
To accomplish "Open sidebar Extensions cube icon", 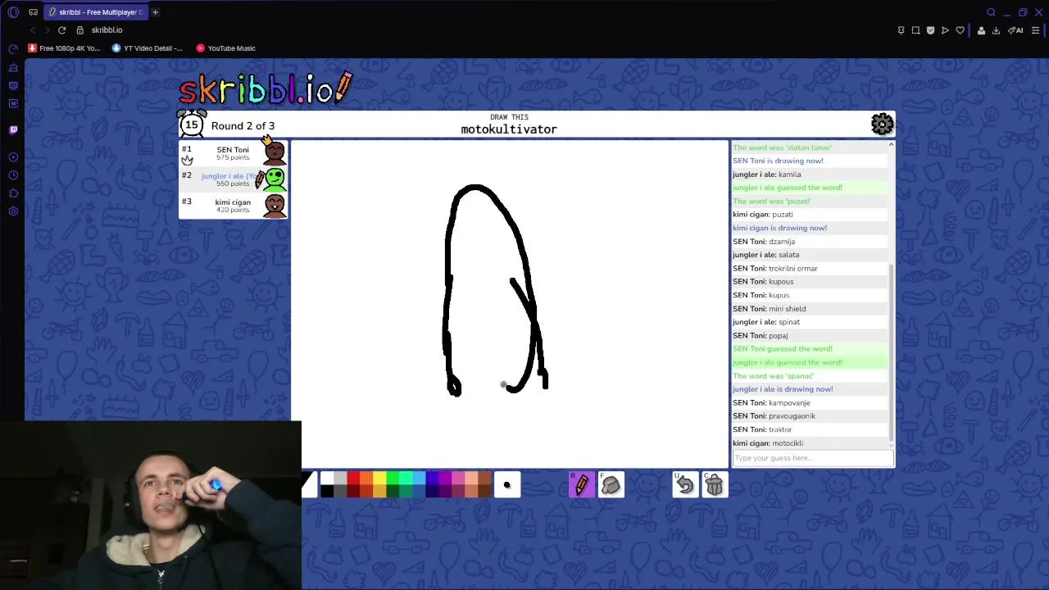I will pyautogui.click(x=13, y=193).
